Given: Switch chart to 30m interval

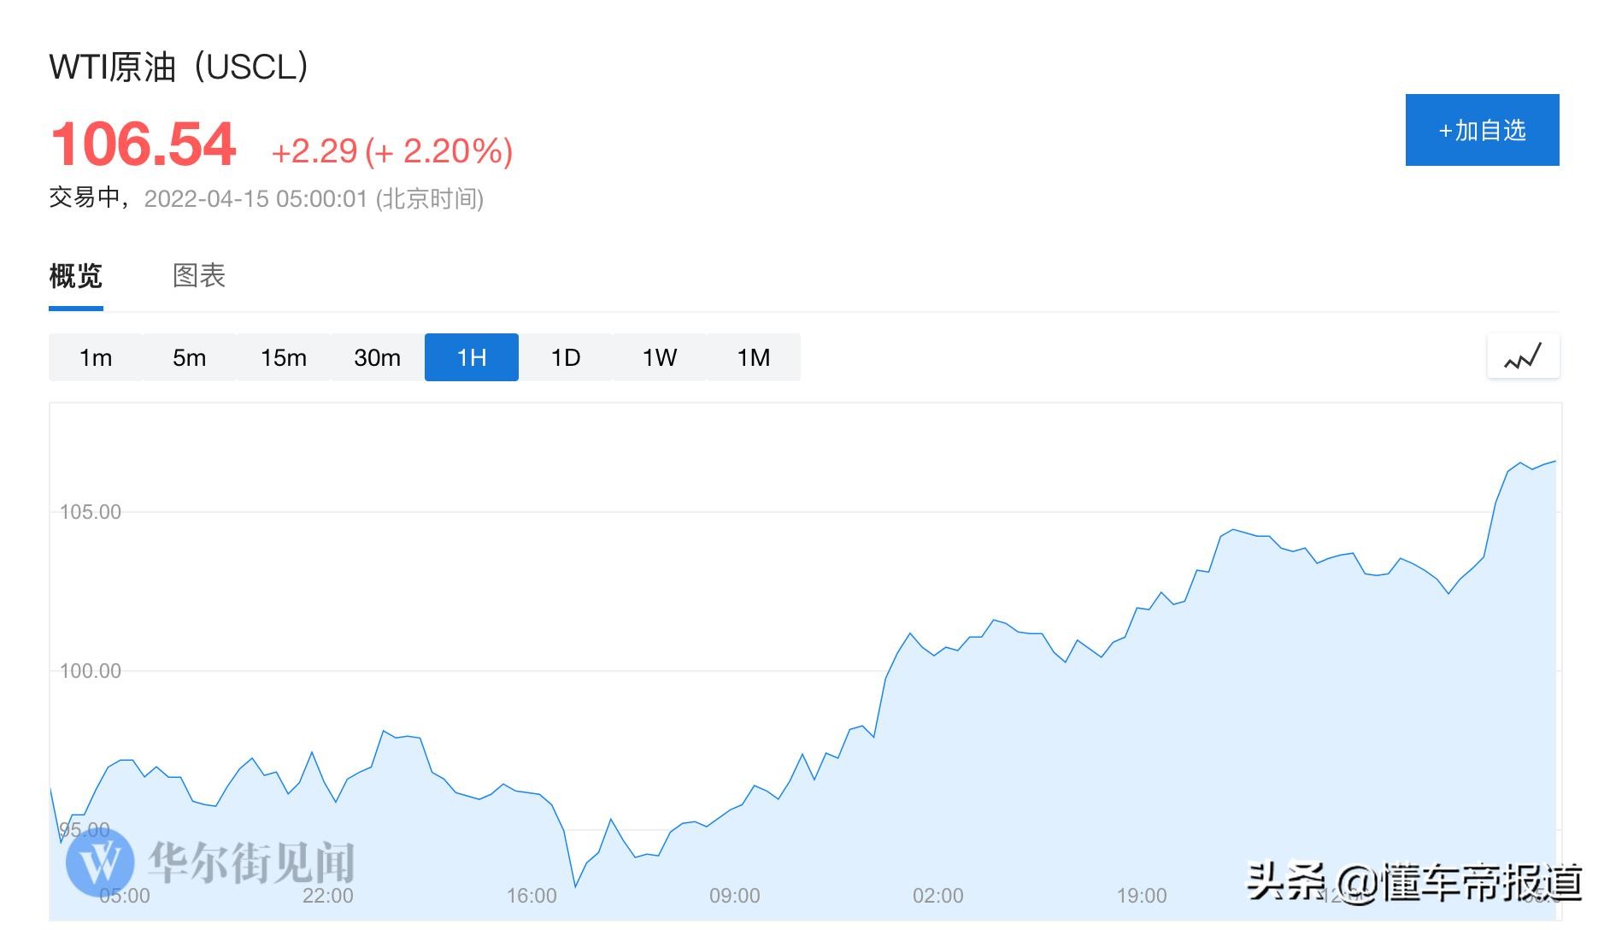Looking at the screenshot, I should coord(378,357).
